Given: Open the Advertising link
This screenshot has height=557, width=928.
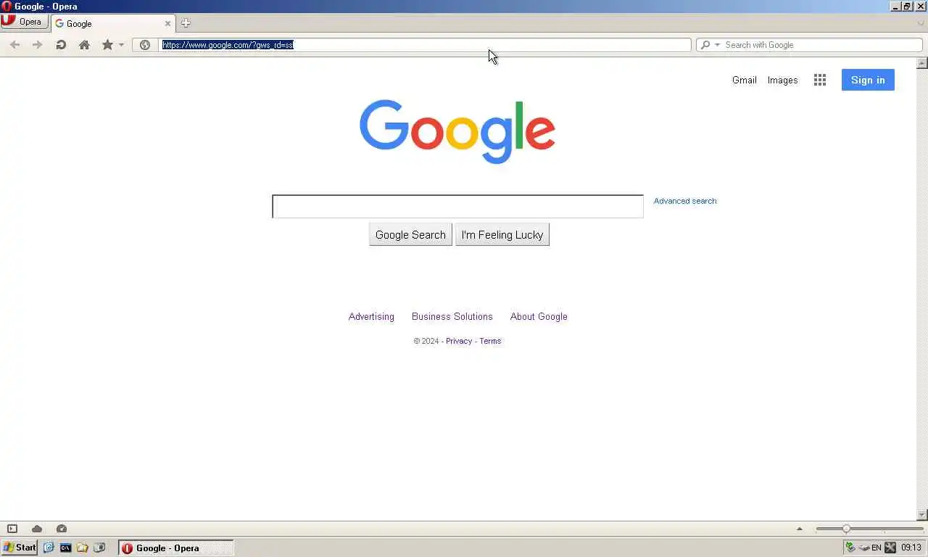Looking at the screenshot, I should (371, 317).
